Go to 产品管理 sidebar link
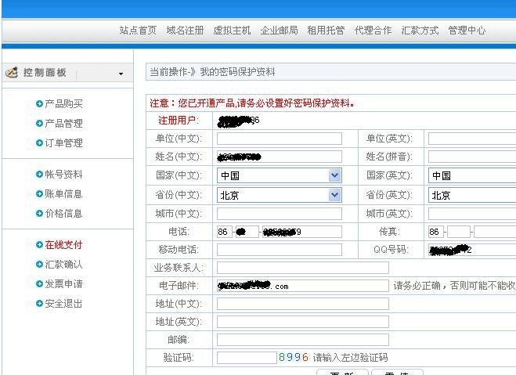Viewport: 516px width, 375px height. 63,124
